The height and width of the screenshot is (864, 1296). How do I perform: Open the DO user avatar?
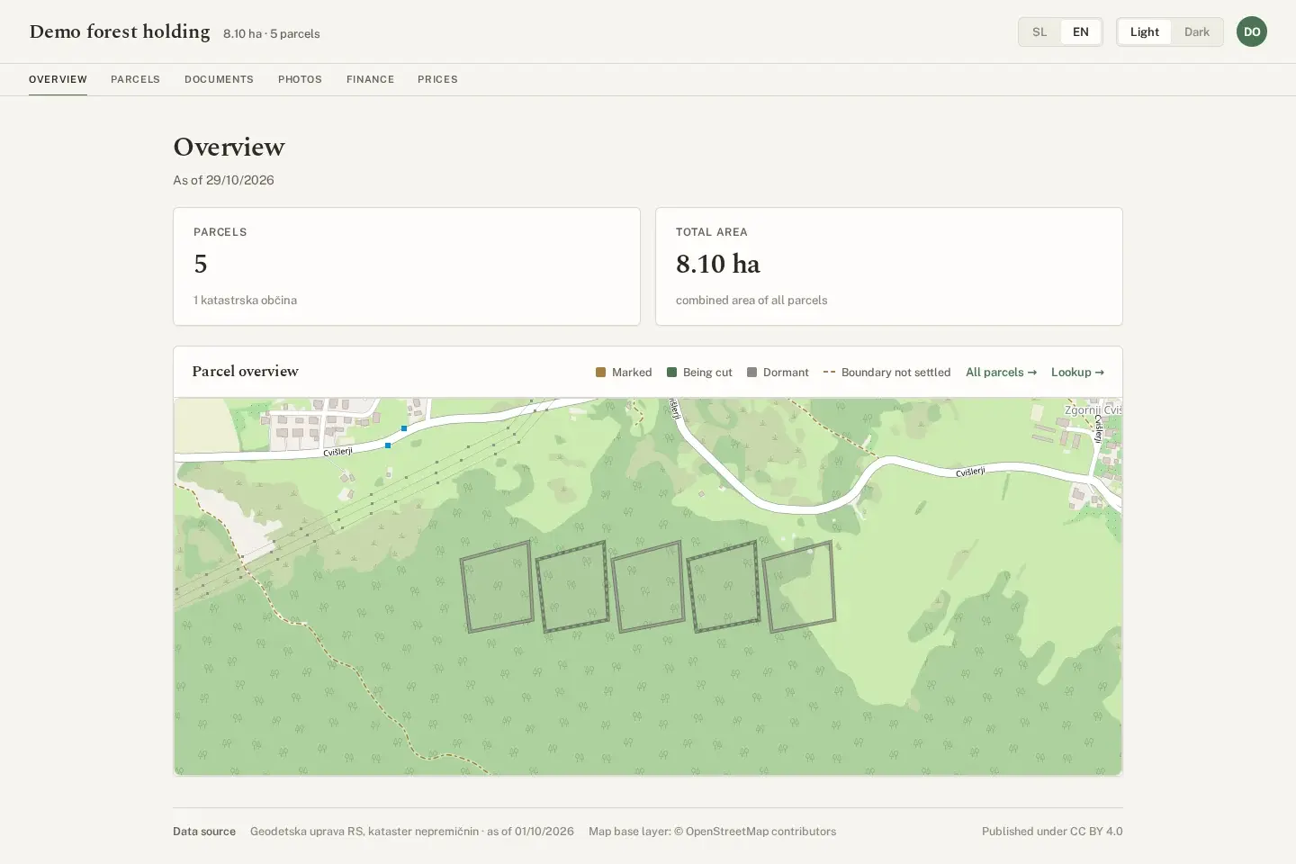(1251, 31)
